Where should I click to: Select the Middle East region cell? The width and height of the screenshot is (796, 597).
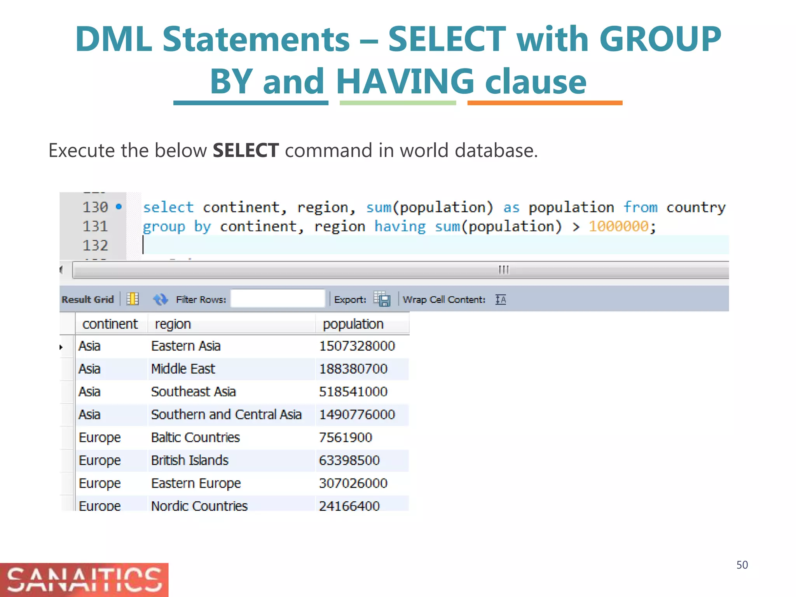click(x=232, y=369)
